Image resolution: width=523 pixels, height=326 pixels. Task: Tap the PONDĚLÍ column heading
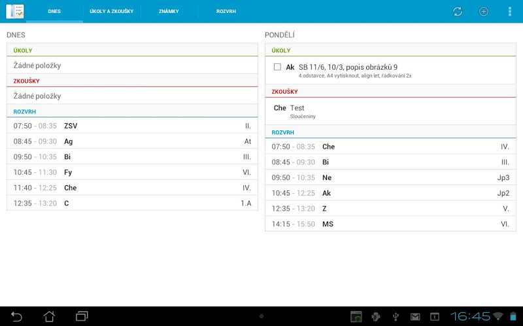coord(280,35)
